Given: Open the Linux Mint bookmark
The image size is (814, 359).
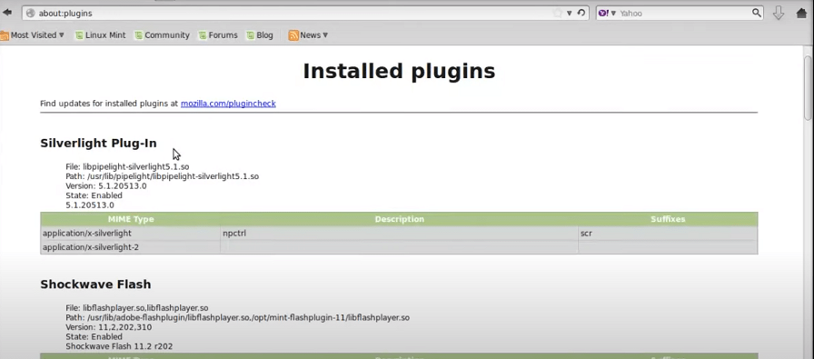Looking at the screenshot, I should (100, 35).
